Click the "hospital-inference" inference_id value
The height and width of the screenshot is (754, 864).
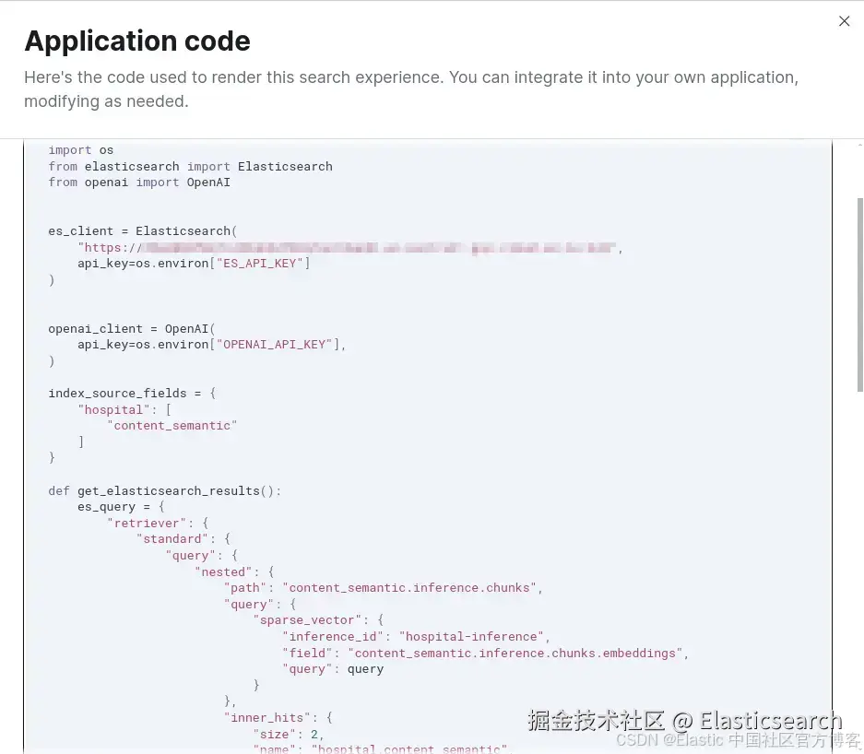click(473, 637)
